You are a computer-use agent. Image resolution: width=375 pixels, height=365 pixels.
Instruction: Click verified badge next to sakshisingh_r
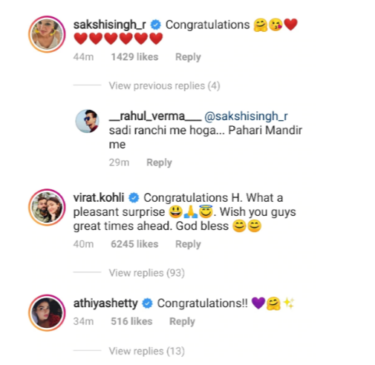coord(156,24)
